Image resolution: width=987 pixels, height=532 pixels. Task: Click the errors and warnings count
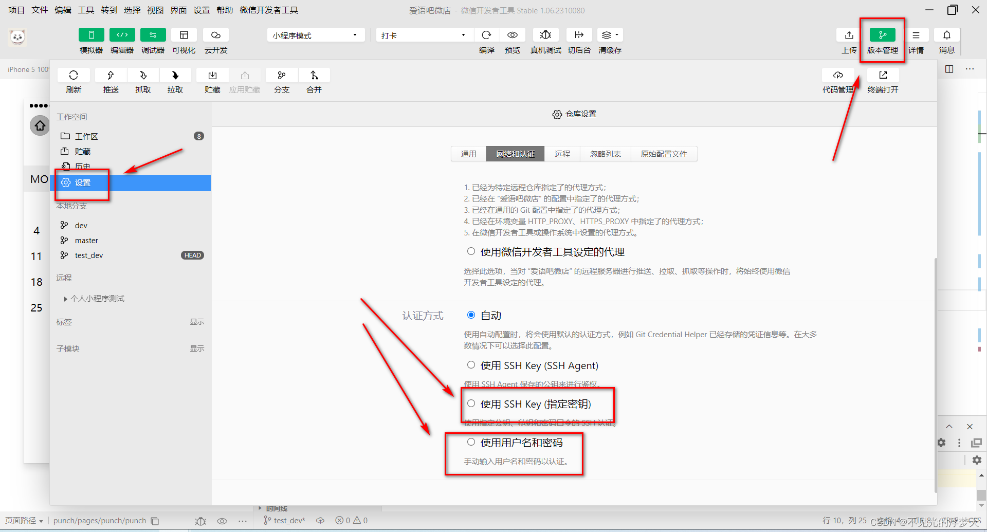click(352, 521)
